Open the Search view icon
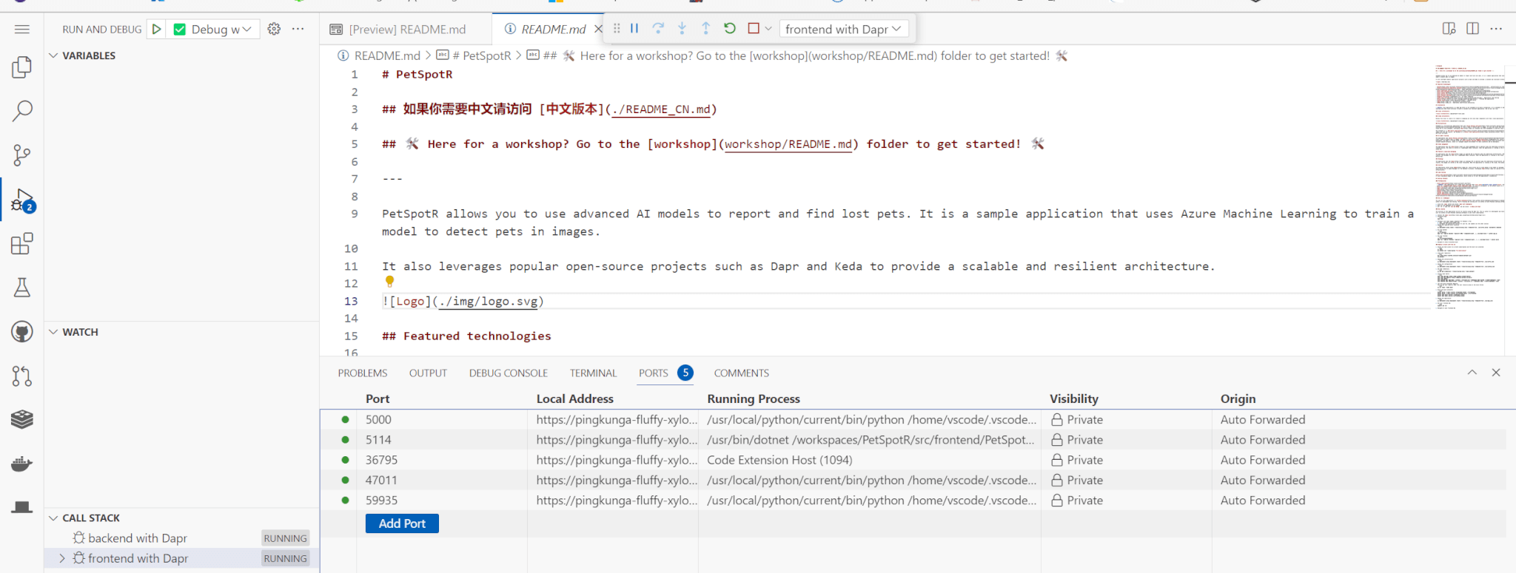The height and width of the screenshot is (573, 1516). pyautogui.click(x=22, y=111)
